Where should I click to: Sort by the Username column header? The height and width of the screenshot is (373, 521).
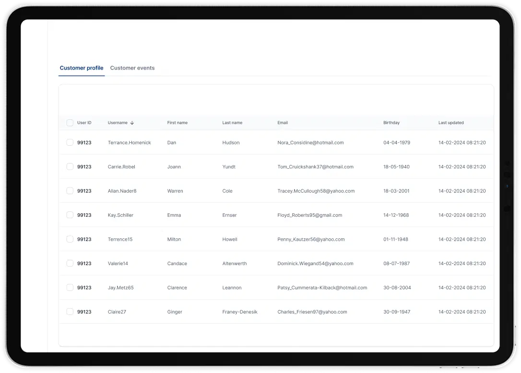tap(118, 123)
